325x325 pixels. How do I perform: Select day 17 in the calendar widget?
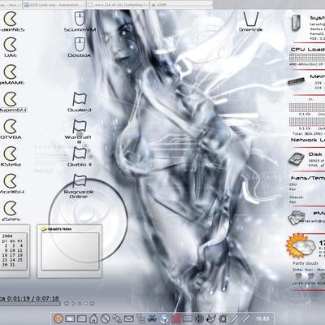pyautogui.click(x=13, y=255)
